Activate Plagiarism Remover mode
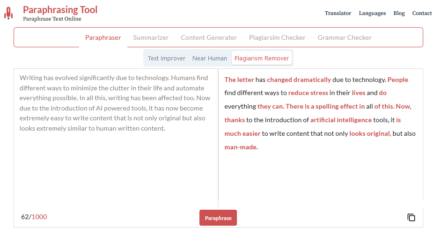 pos(262,59)
